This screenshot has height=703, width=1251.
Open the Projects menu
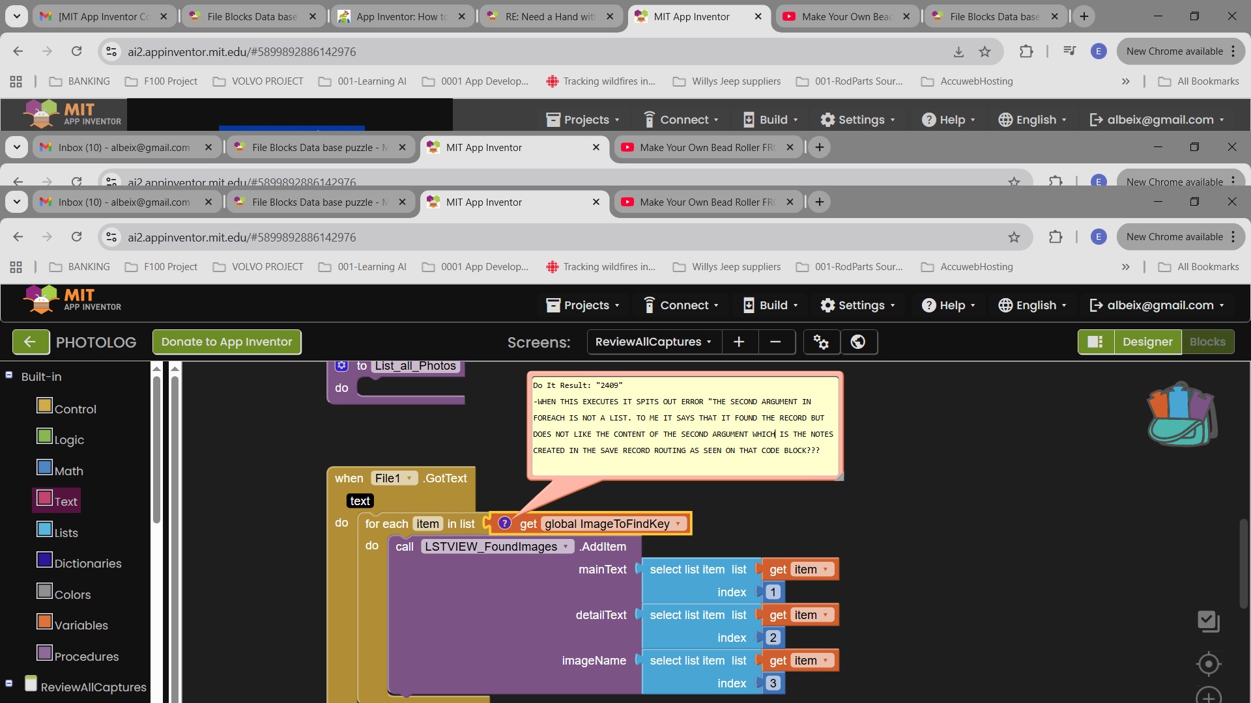(584, 305)
